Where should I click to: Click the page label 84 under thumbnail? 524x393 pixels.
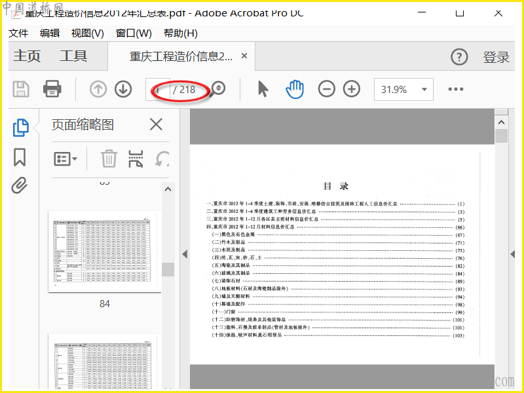105,303
